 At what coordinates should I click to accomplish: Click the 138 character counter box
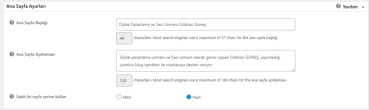(x=124, y=80)
